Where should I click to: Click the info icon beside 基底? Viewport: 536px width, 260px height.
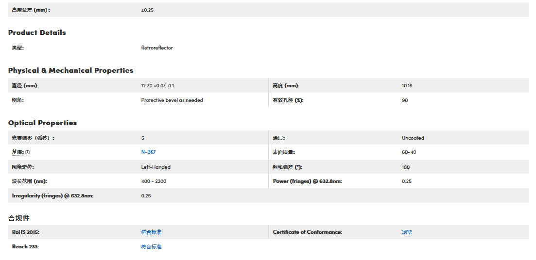pyautogui.click(x=28, y=152)
